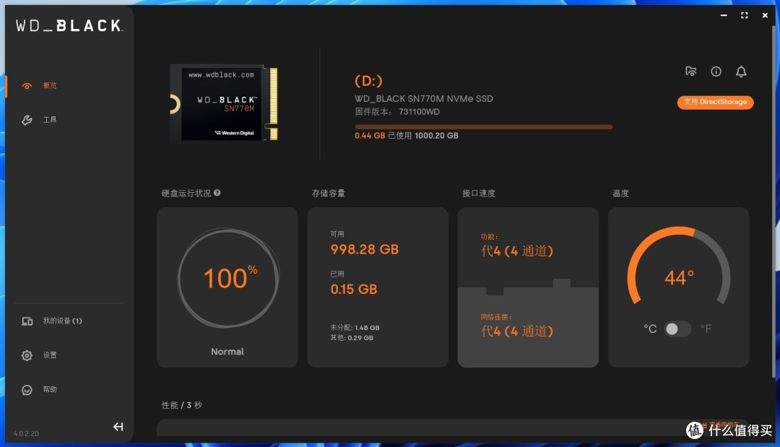Click the °F unit label
Viewport: 780px width, 447px height.
click(706, 329)
